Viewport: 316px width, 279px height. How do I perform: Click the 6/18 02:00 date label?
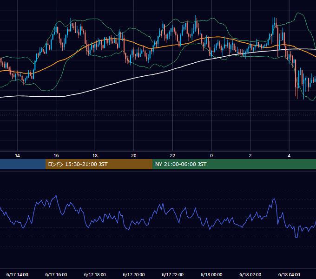250,274
